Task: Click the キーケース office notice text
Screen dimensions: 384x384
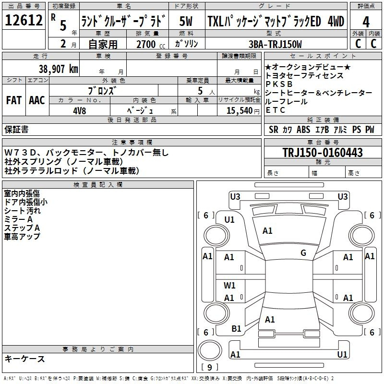Action: pos(24,359)
